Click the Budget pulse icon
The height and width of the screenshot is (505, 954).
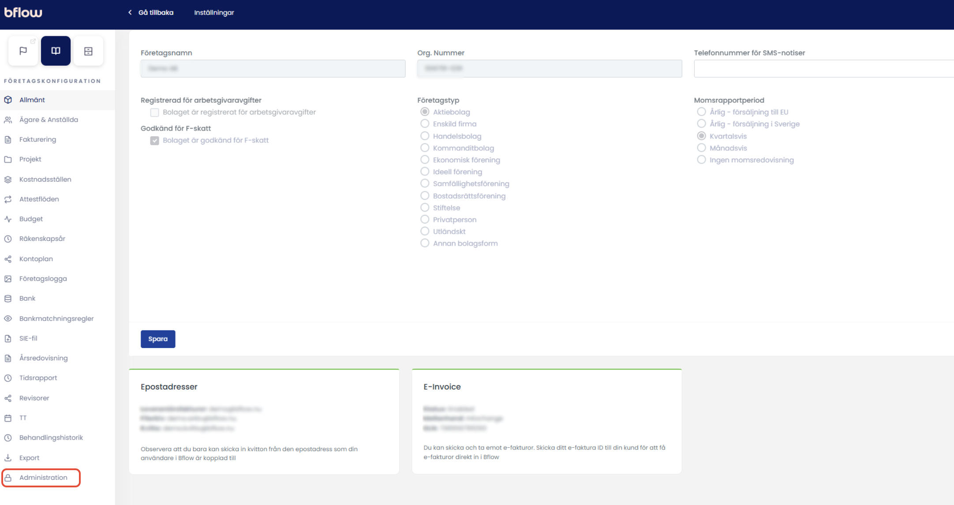coord(8,219)
